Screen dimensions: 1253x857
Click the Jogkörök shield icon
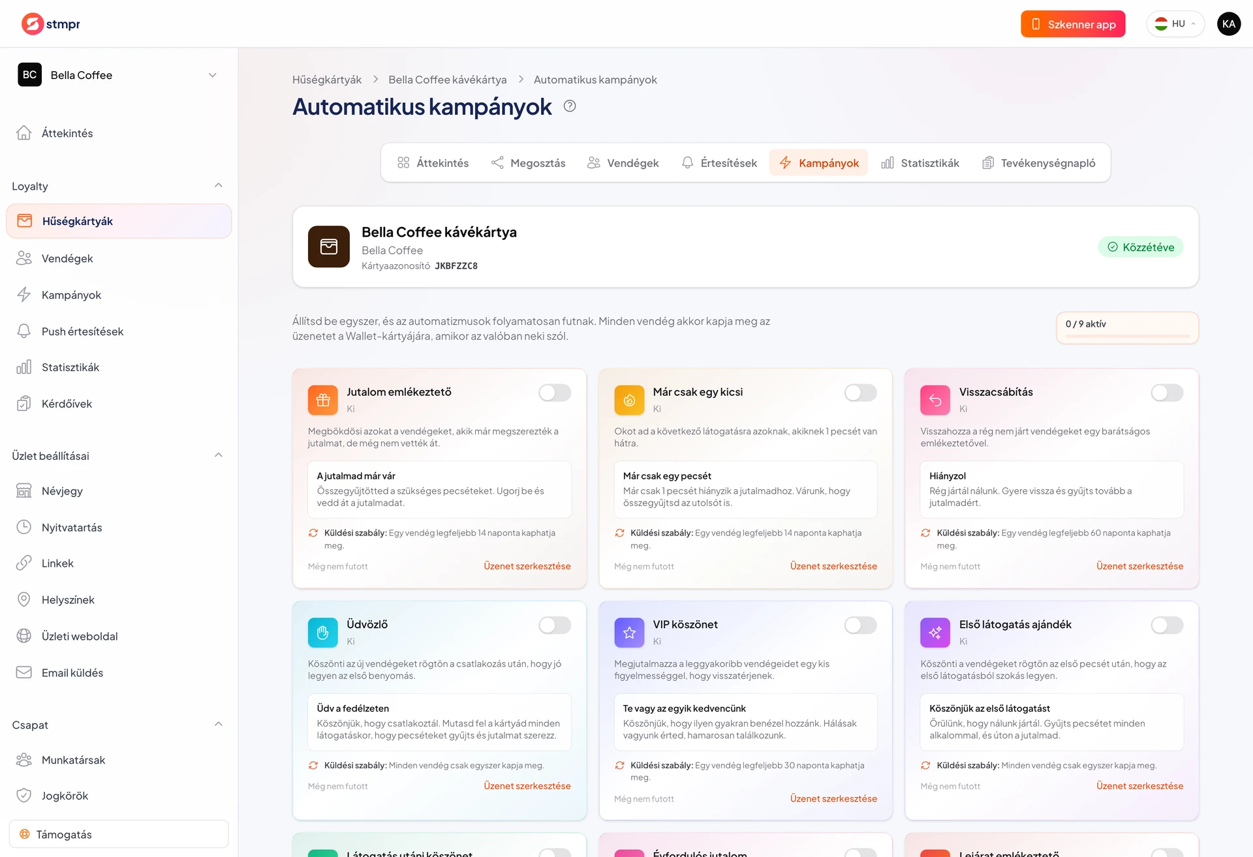tap(24, 796)
